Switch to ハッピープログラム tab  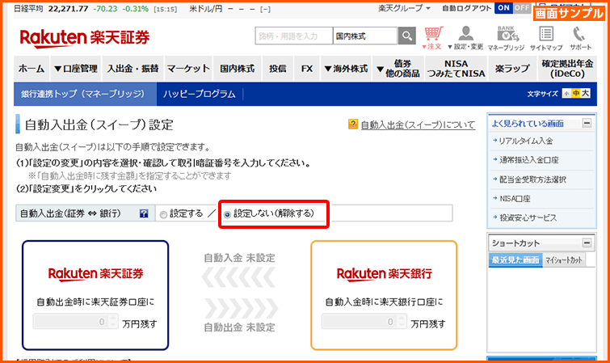tap(200, 94)
